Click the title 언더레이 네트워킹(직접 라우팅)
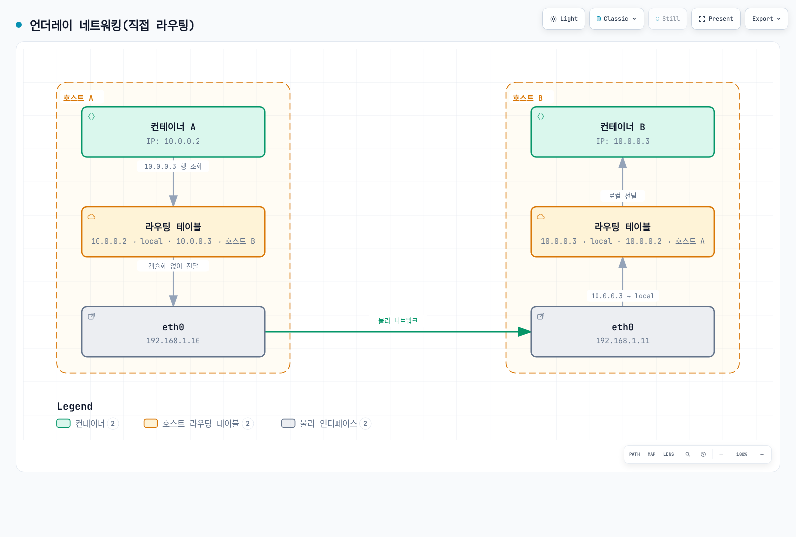Screen dimensions: 796x537 [112, 25]
